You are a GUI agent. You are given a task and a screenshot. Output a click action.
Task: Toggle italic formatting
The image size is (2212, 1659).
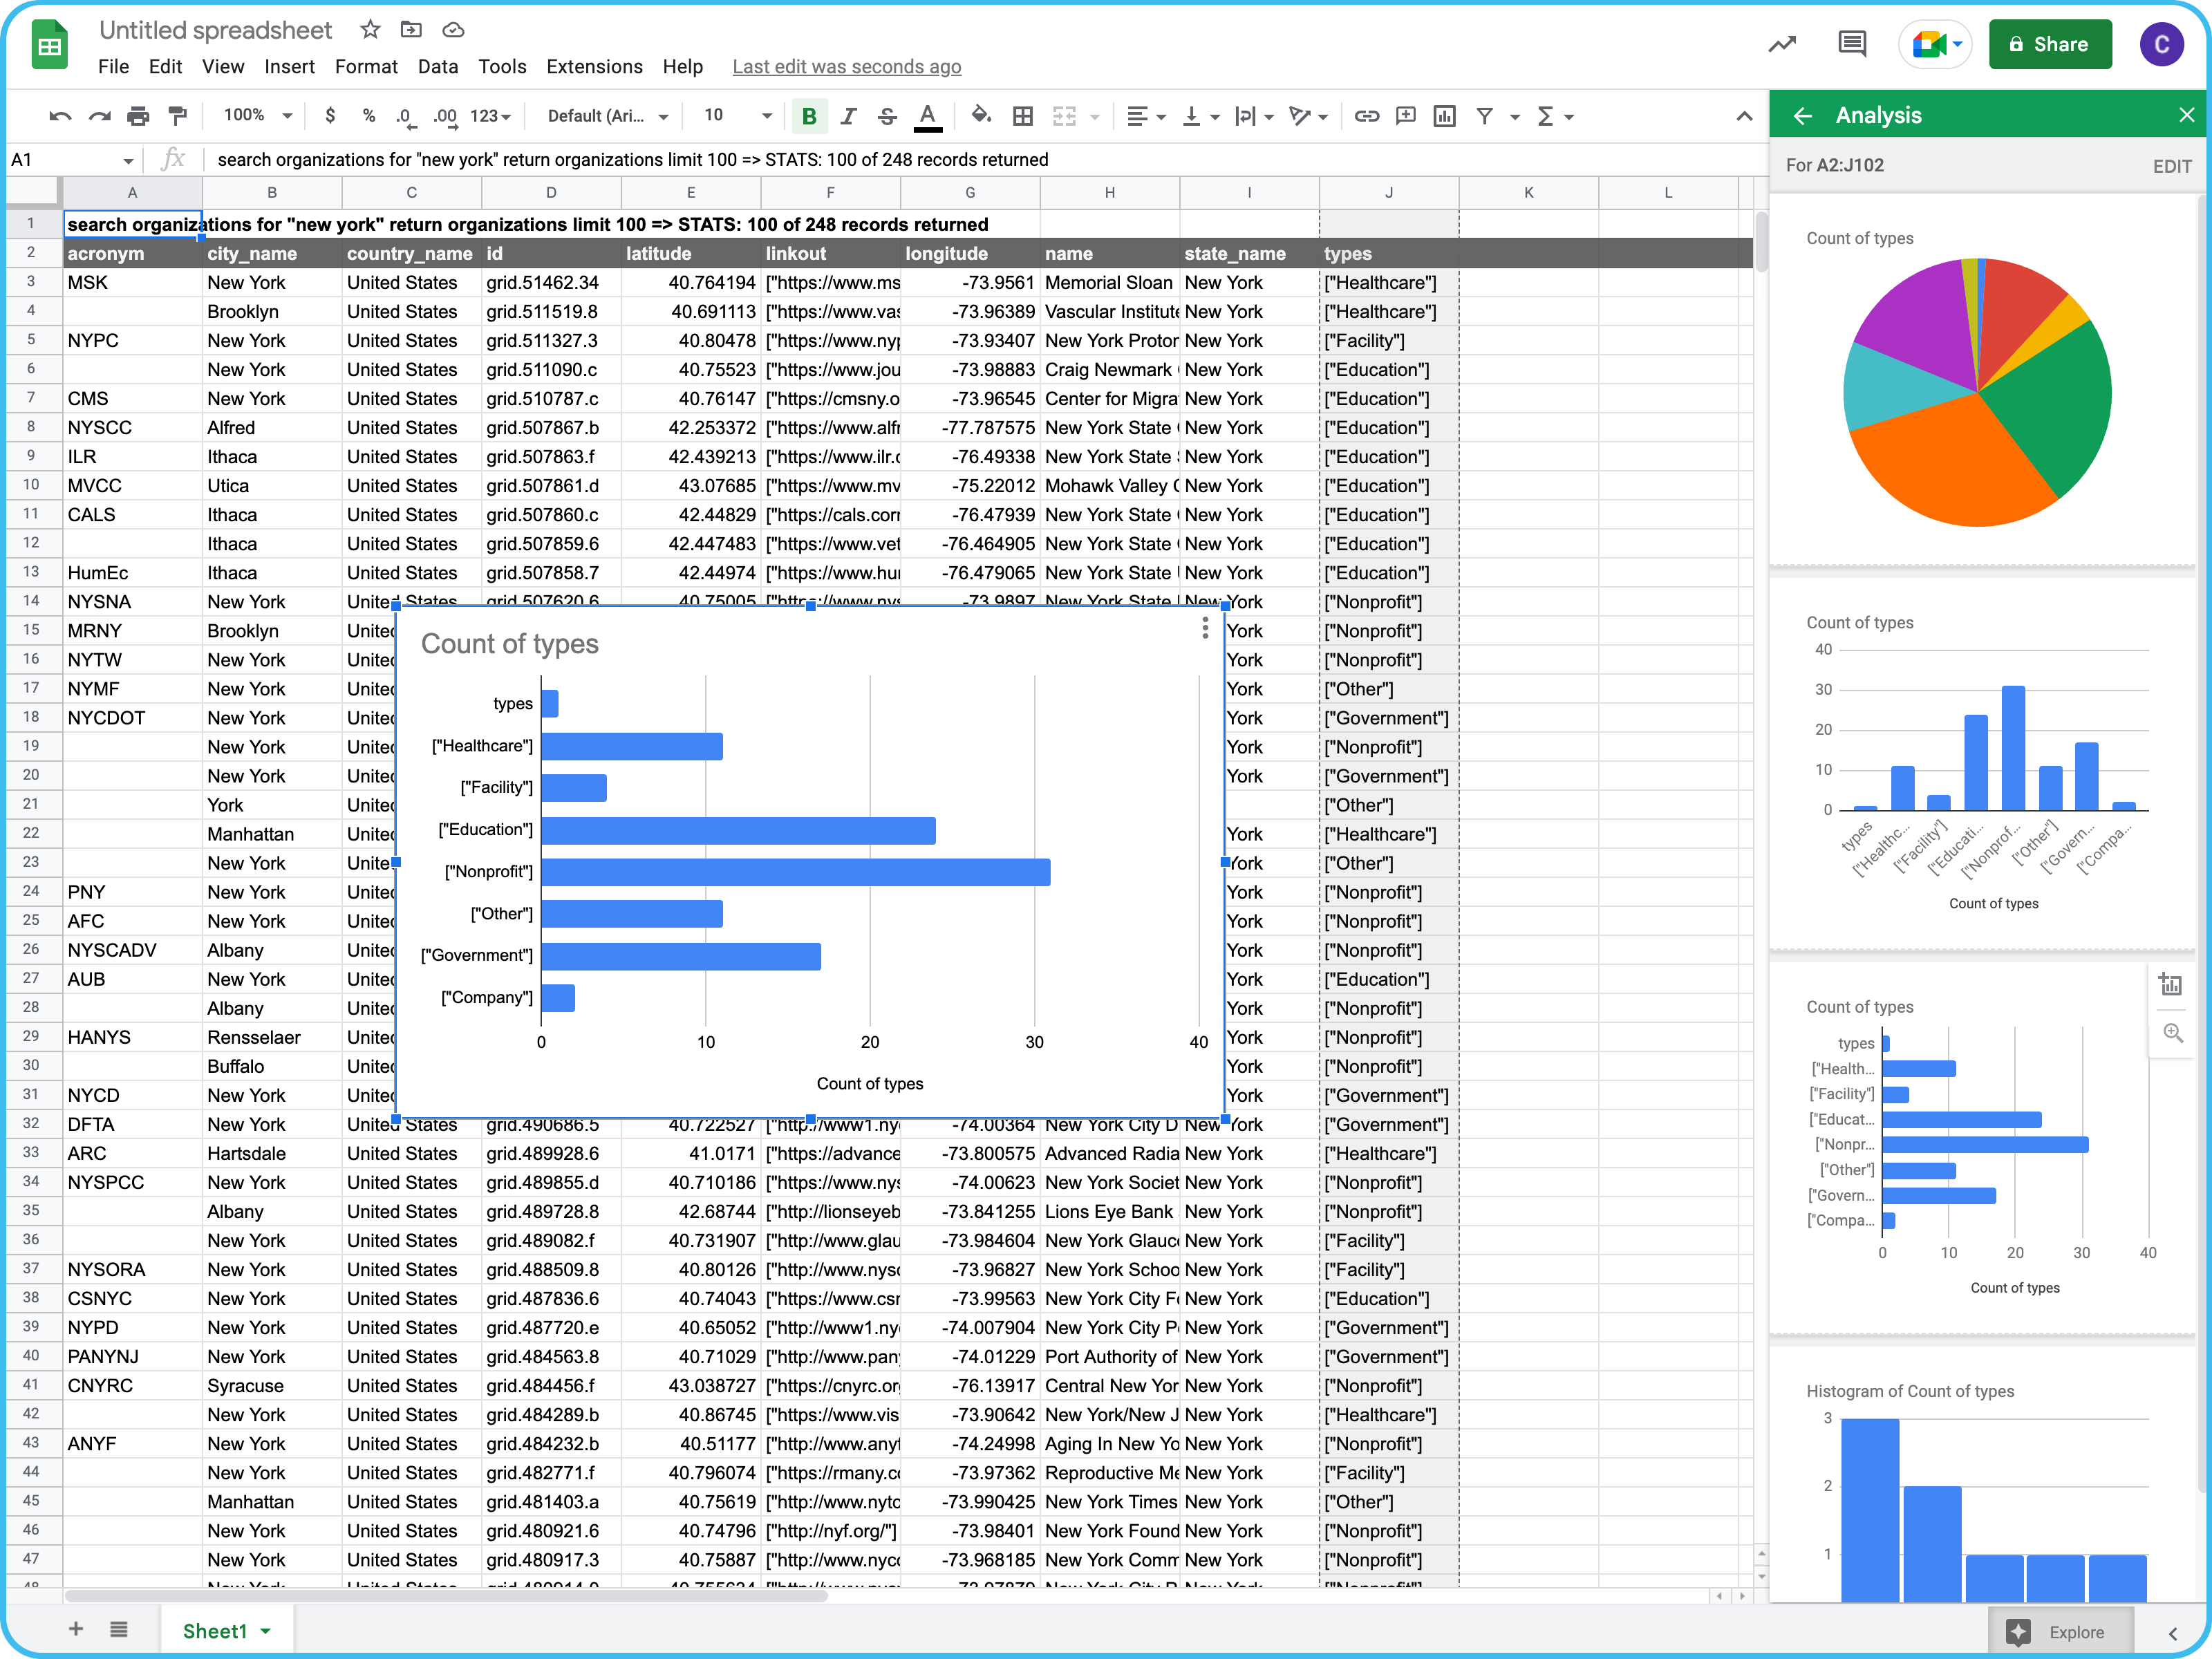point(848,116)
